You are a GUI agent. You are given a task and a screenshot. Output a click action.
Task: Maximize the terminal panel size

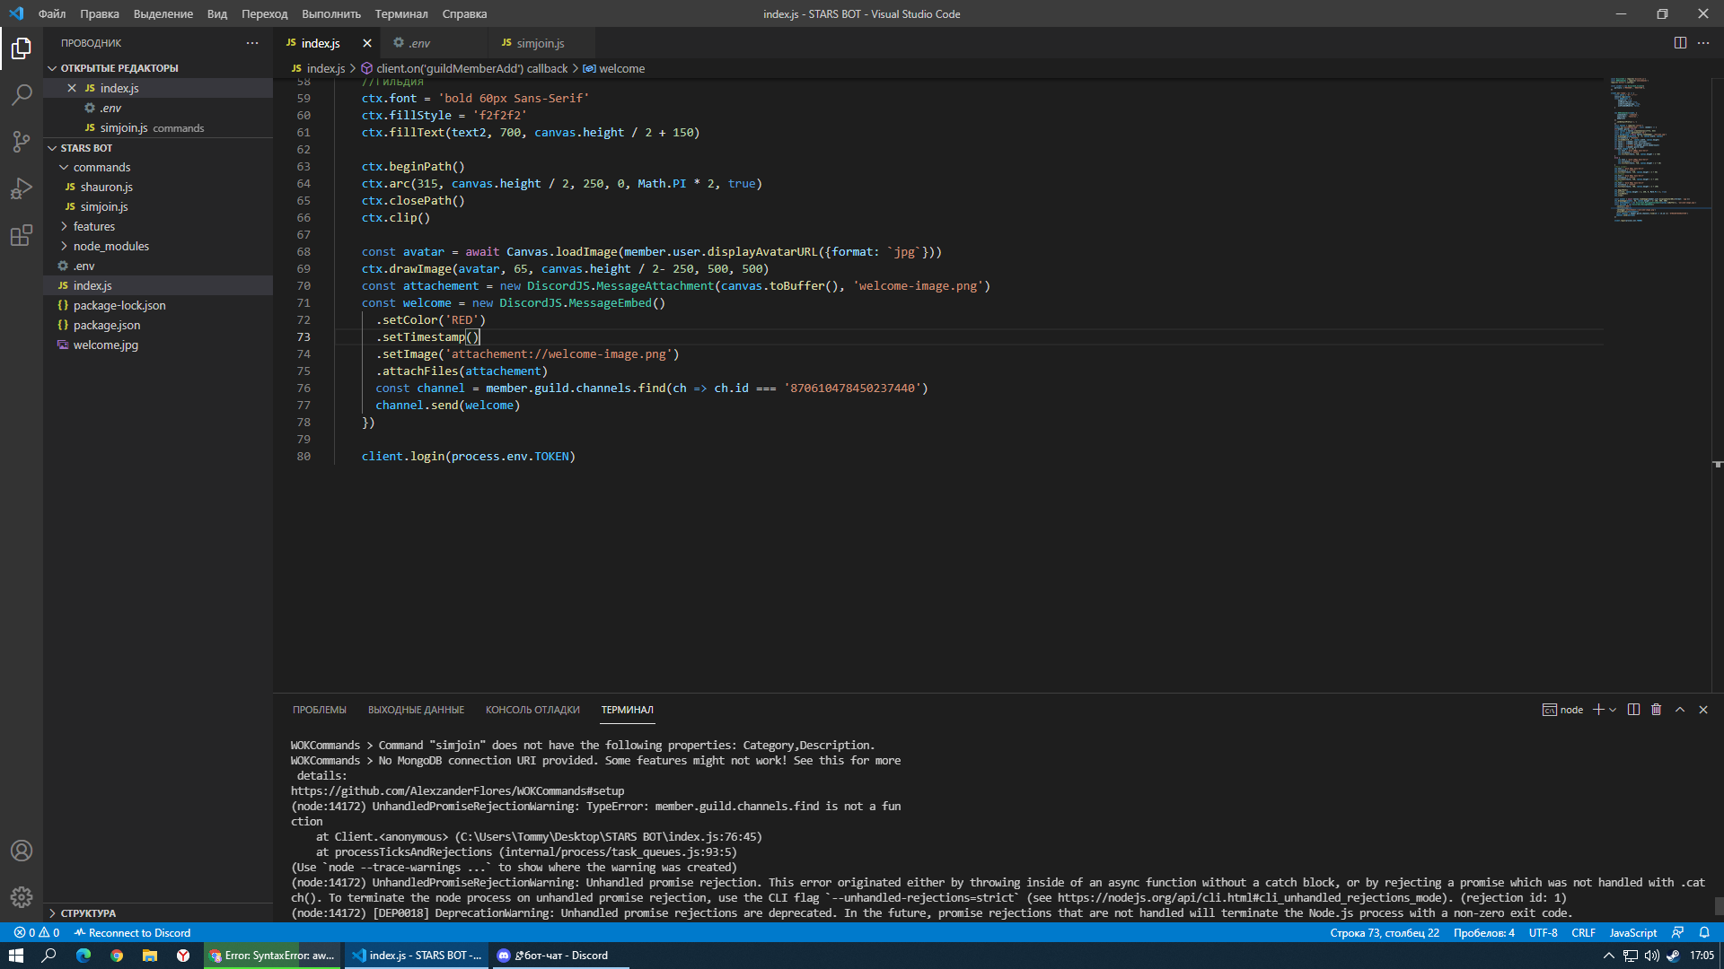pos(1679,710)
